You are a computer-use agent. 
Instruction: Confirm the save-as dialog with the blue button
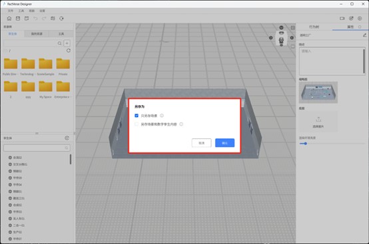(224, 143)
